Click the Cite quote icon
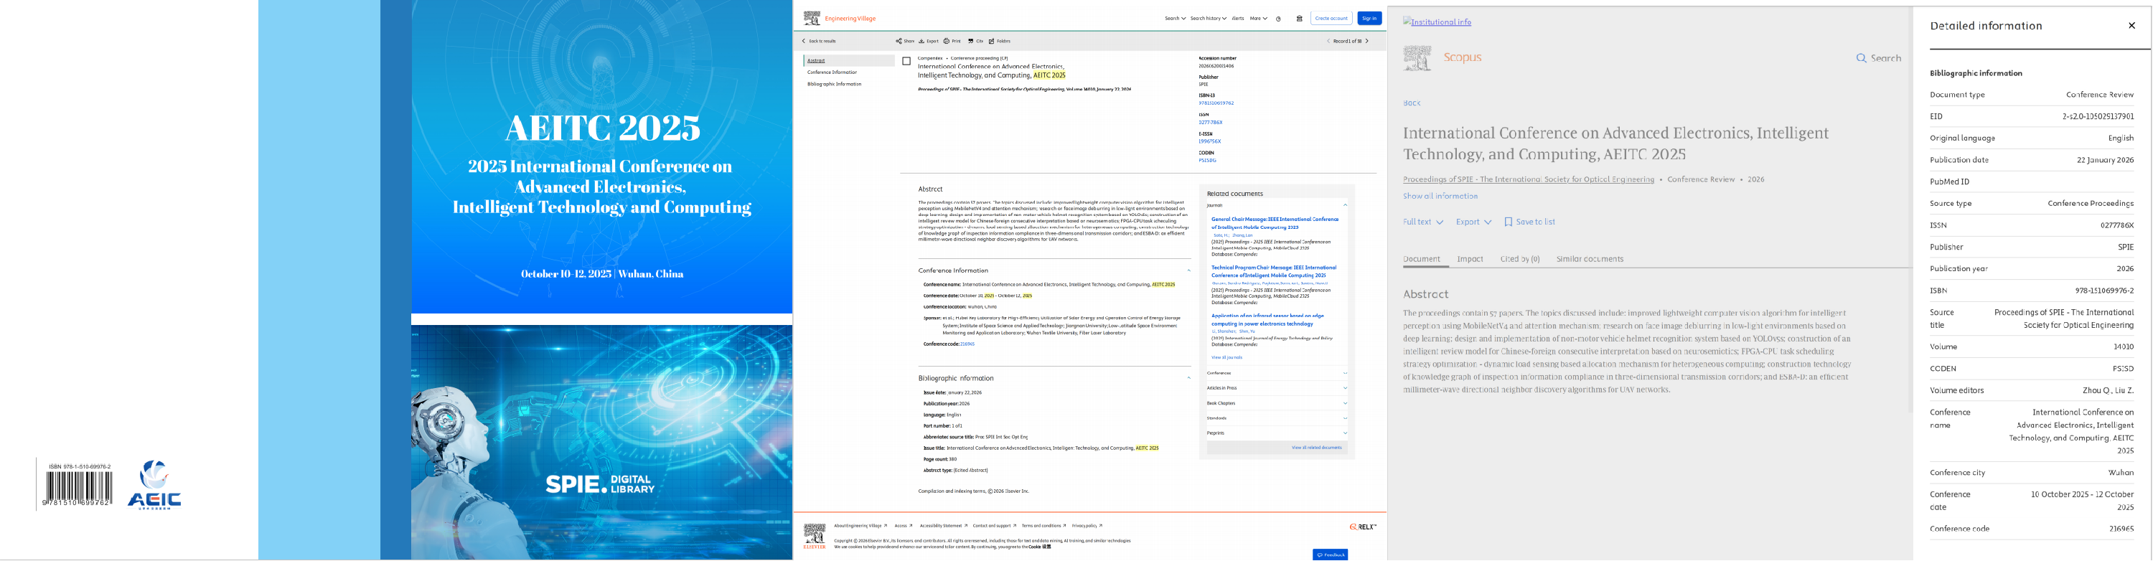 pyautogui.click(x=970, y=41)
